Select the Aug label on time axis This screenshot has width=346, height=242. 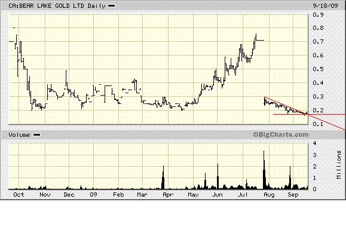(269, 195)
